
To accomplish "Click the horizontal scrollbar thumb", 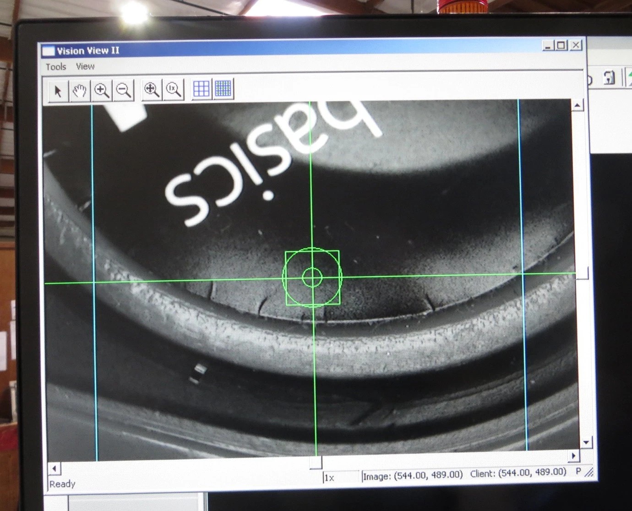I will [x=316, y=463].
